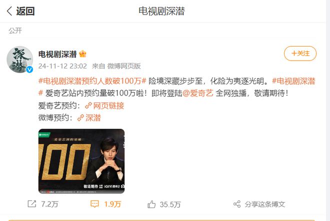This screenshot has height=221, width=330.
Task: Click the back chevron arrow icon
Action: coord(9,11)
